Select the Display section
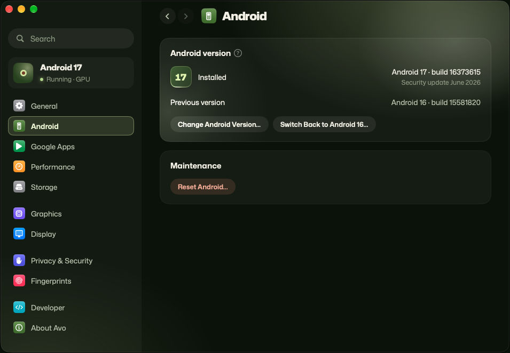The width and height of the screenshot is (510, 353). (x=71, y=234)
